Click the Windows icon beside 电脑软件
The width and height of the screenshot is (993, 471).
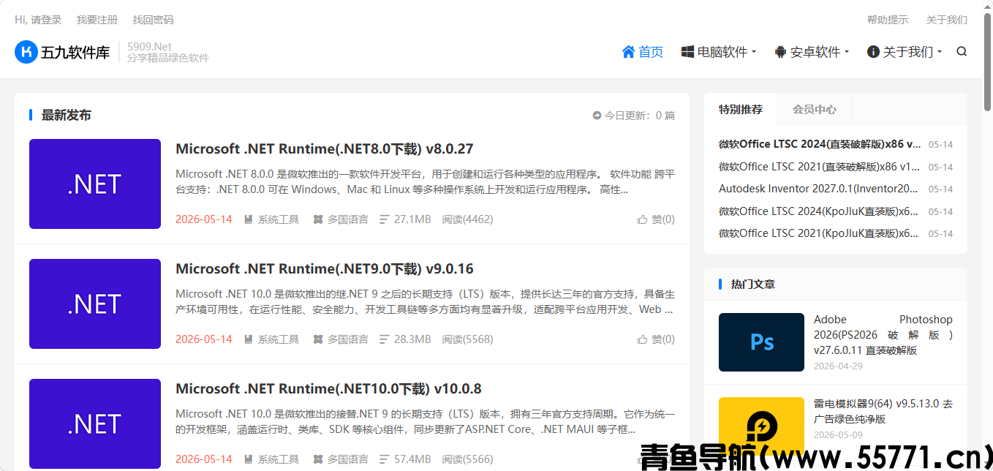point(687,52)
